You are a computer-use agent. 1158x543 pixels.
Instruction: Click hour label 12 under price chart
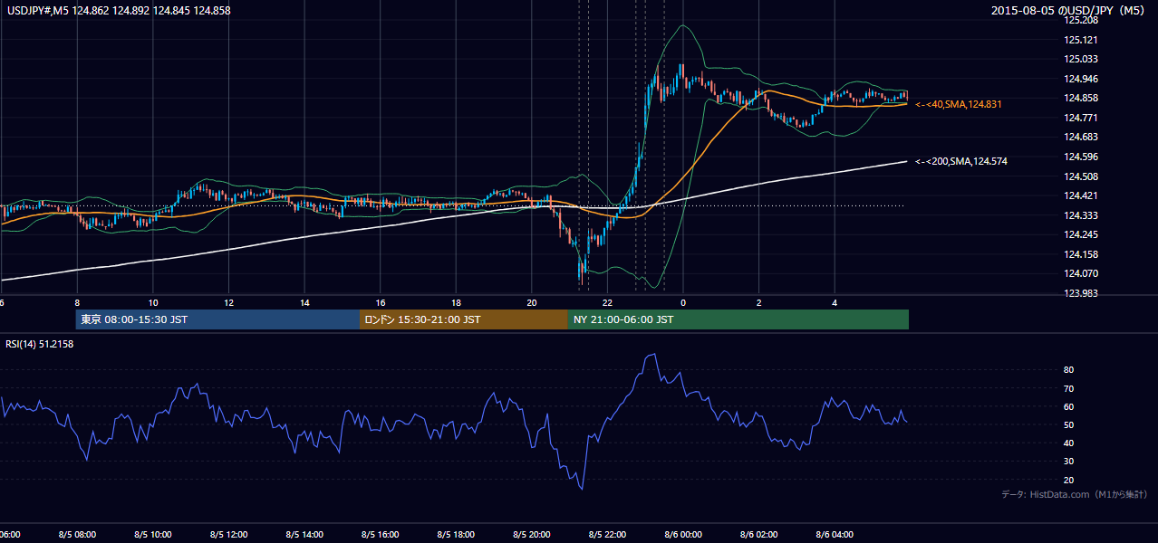pyautogui.click(x=229, y=303)
